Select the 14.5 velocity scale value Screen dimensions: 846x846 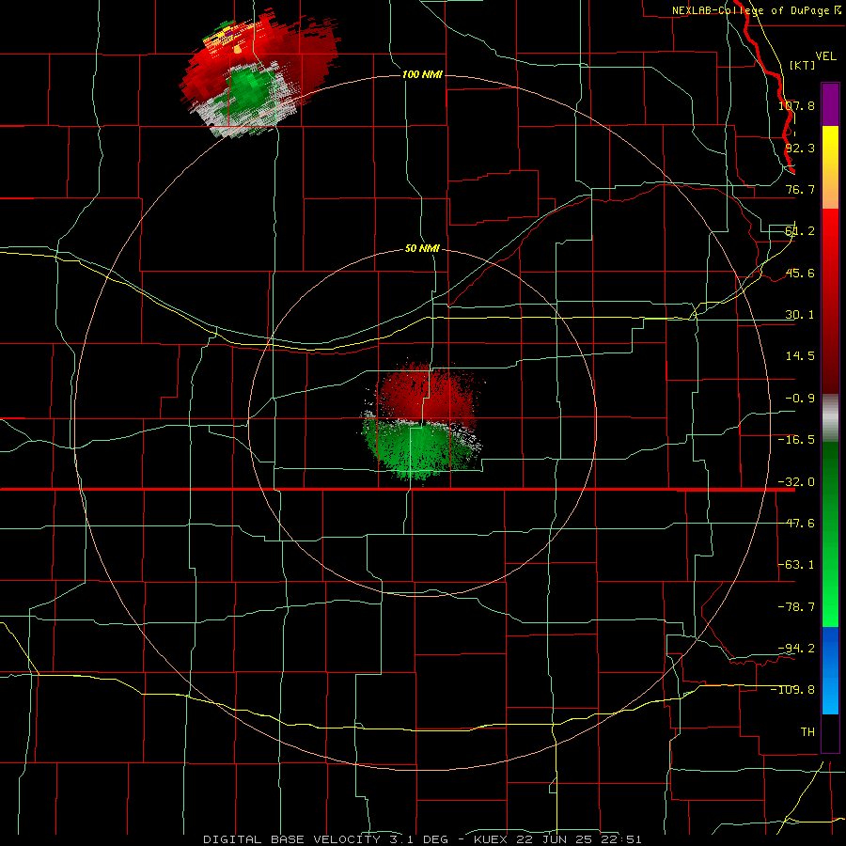[800, 356]
